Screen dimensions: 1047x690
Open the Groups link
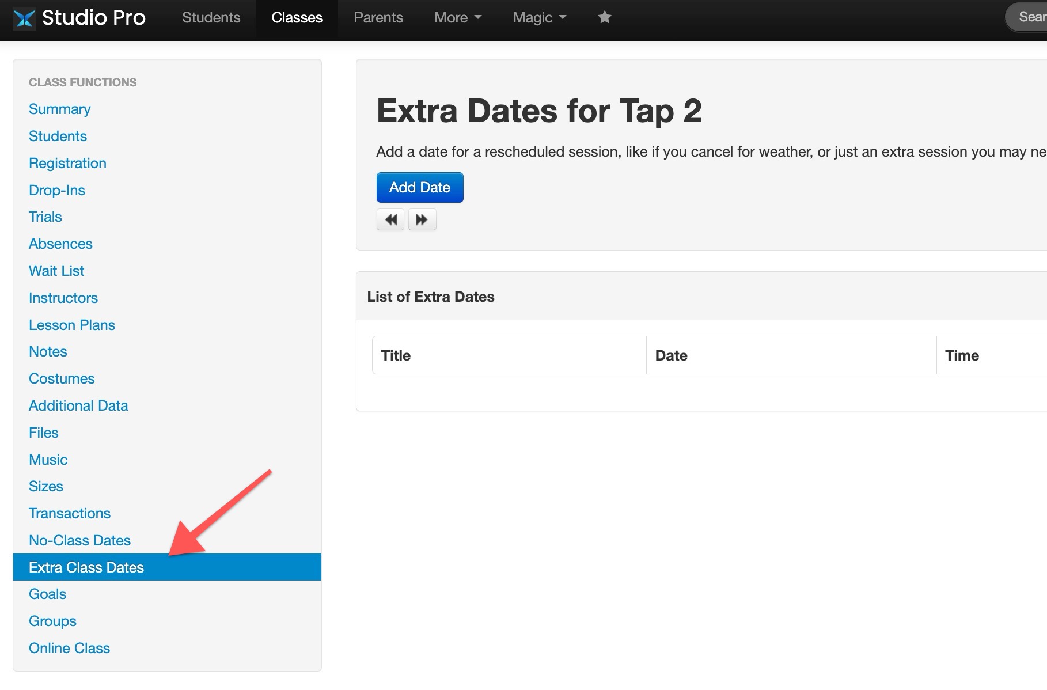52,621
